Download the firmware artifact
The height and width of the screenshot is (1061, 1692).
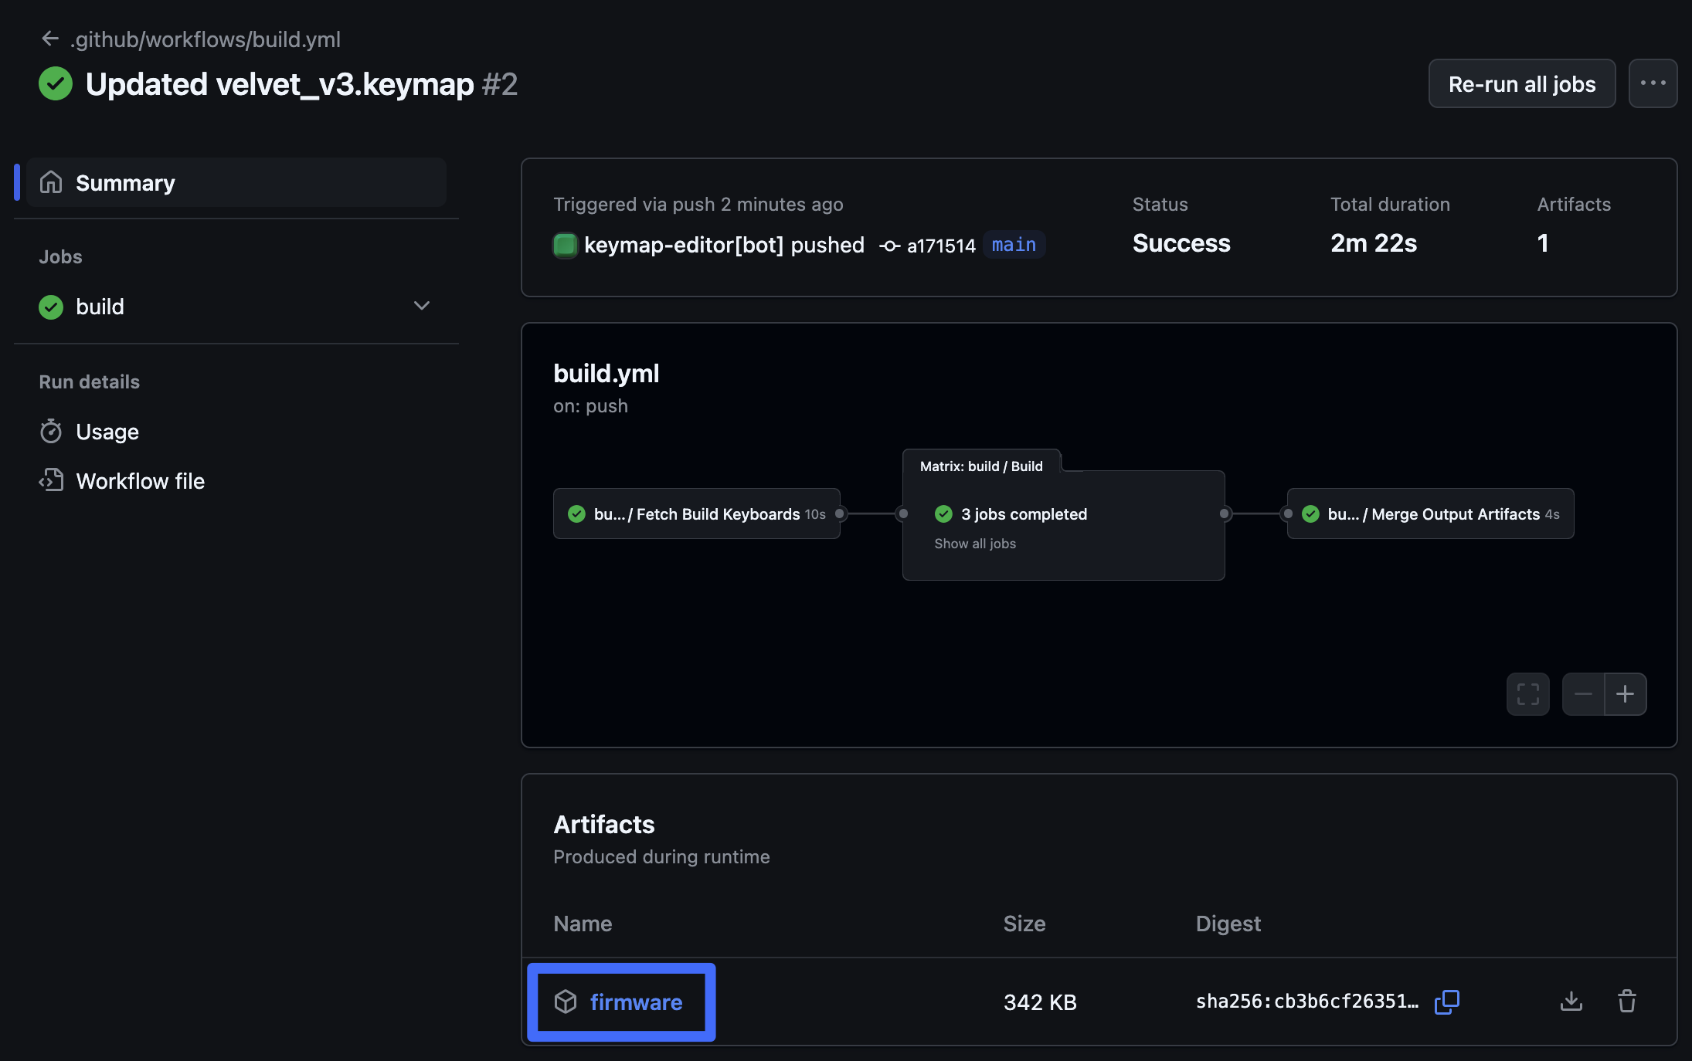1571,1002
